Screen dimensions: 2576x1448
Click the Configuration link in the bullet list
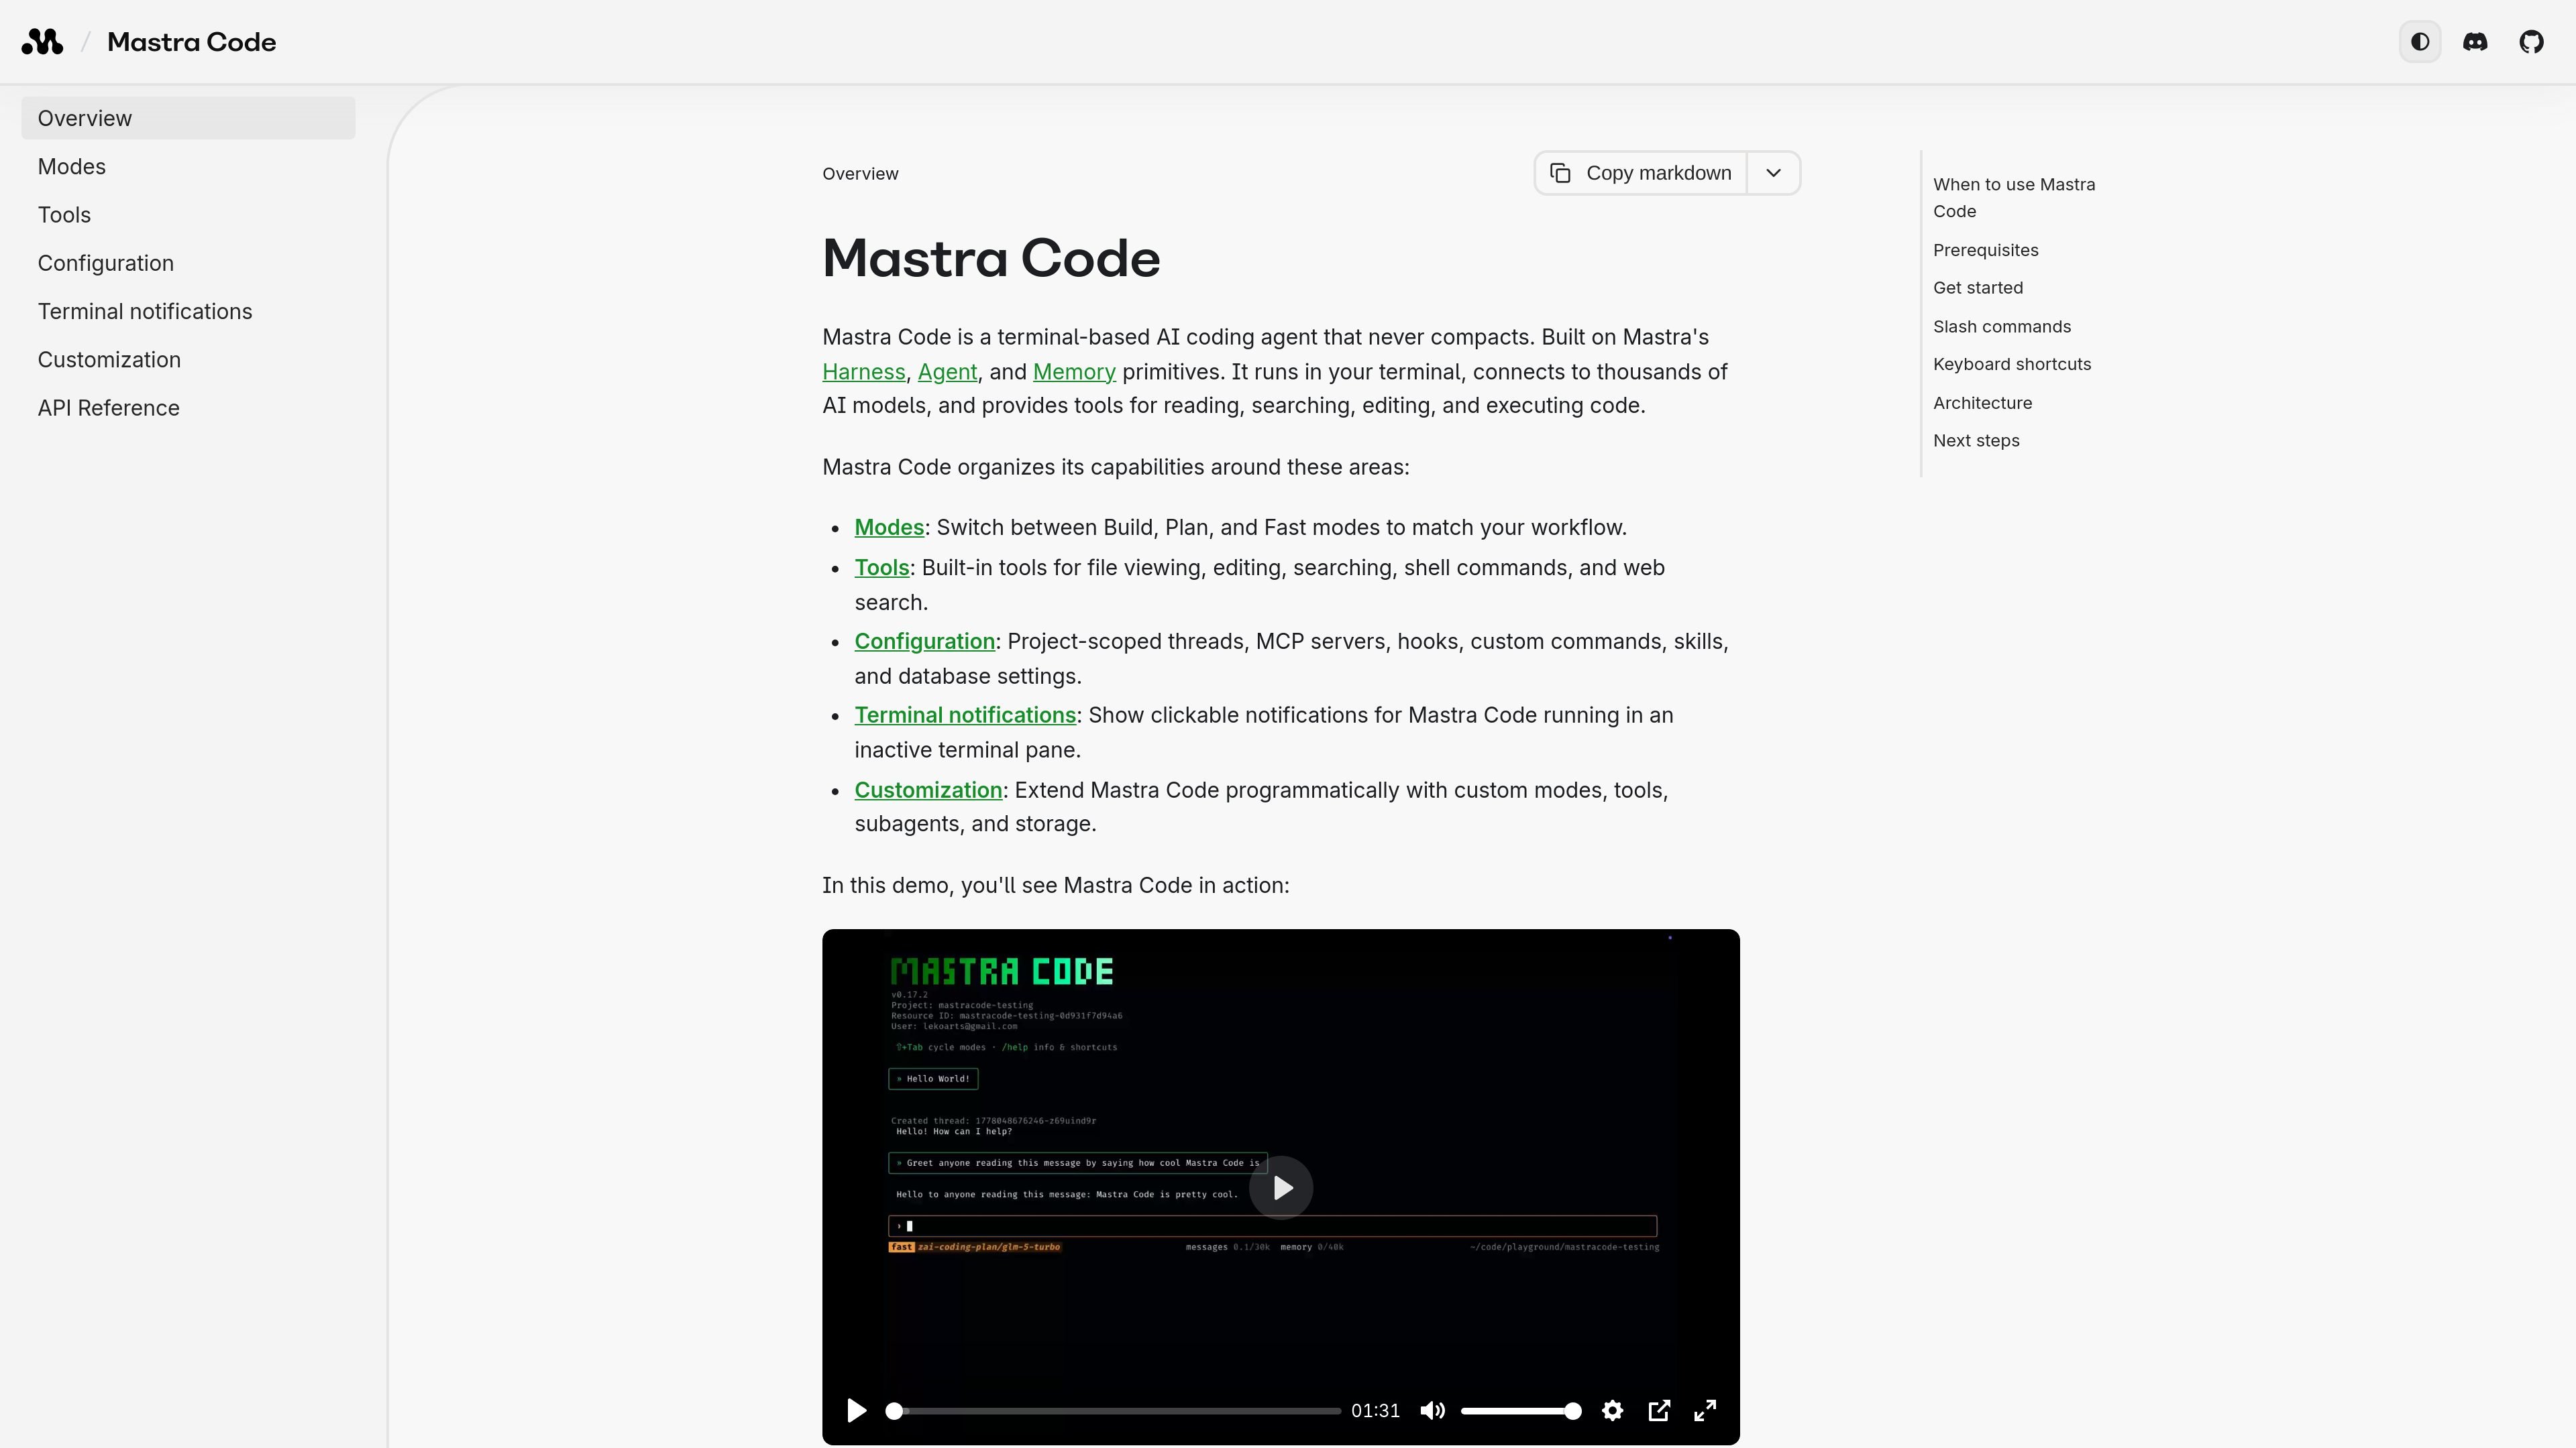925,642
